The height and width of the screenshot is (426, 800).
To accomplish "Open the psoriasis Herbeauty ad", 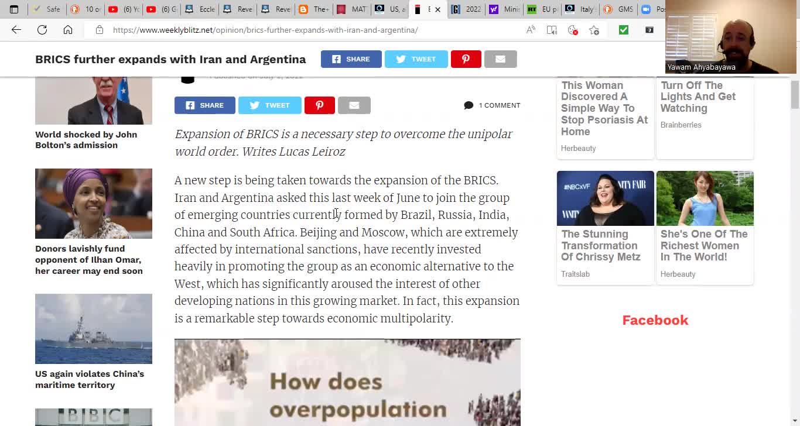I will 605,108.
